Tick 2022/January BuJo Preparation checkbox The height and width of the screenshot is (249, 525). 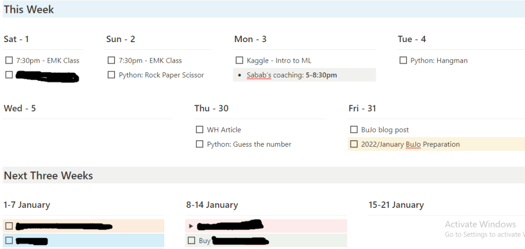[354, 144]
